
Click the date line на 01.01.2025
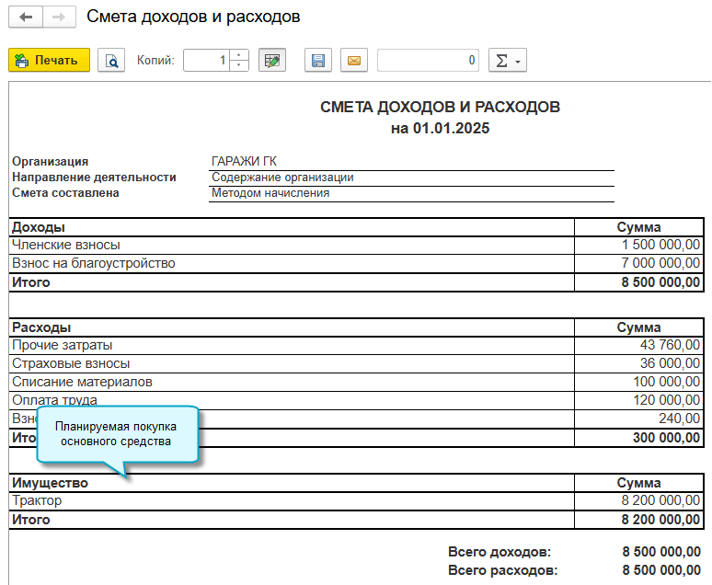coord(440,128)
